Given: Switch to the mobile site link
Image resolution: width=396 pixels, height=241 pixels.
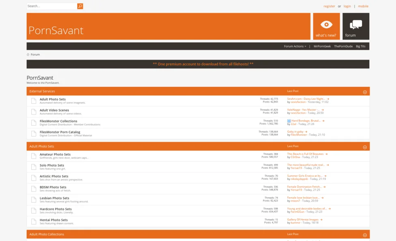Looking at the screenshot, I should (x=363, y=6).
